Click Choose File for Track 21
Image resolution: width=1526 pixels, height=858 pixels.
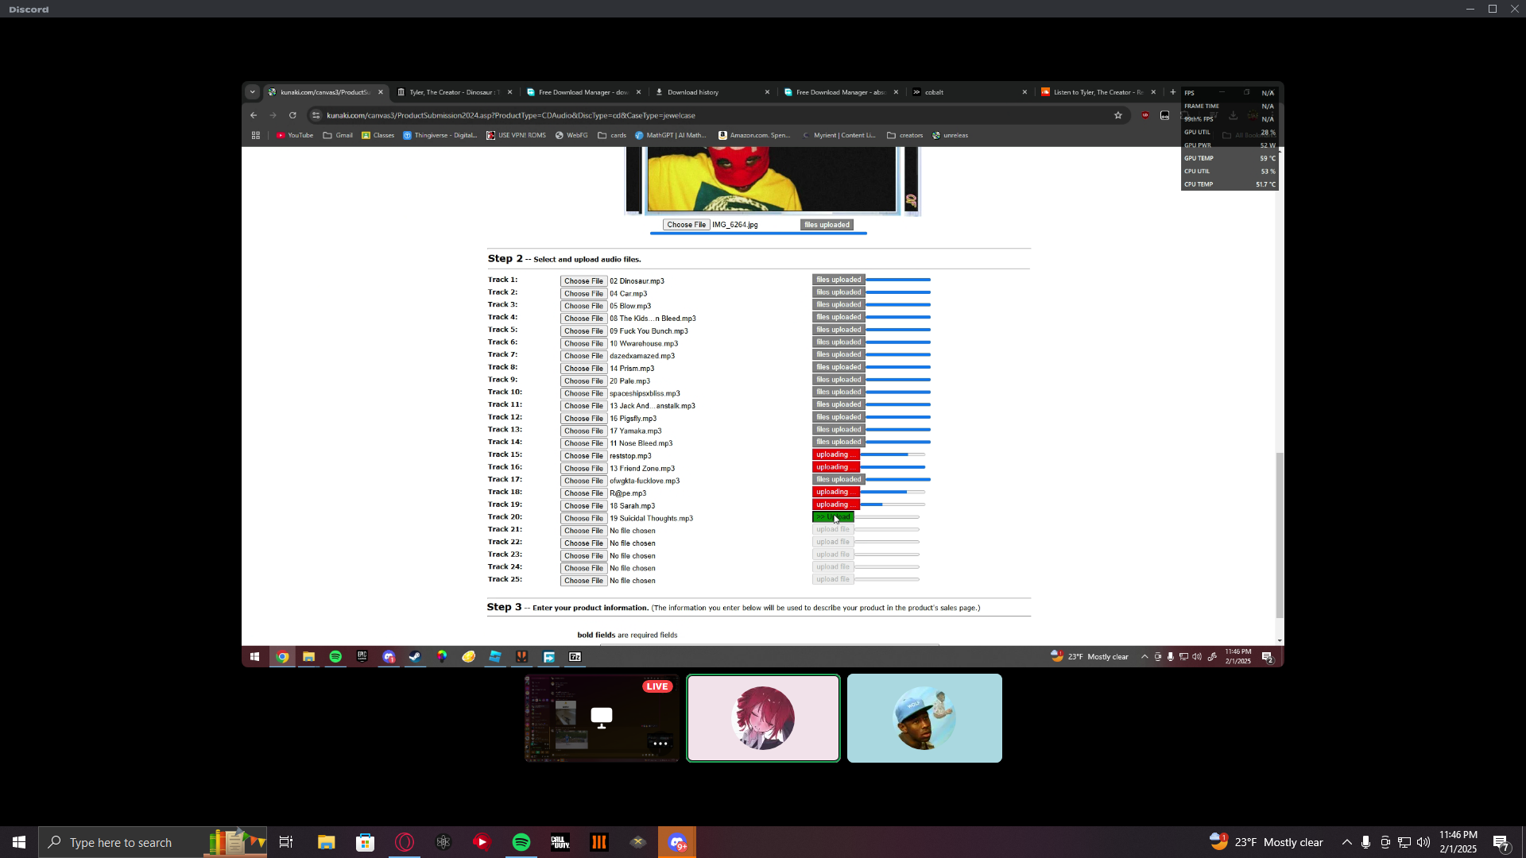[583, 531]
